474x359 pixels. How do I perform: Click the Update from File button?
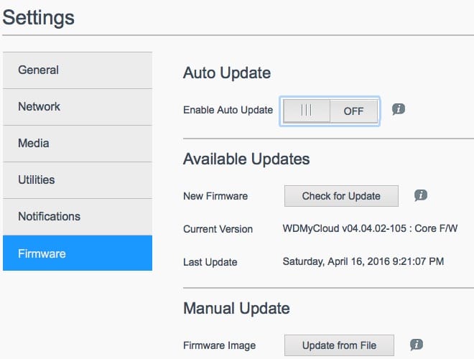click(340, 345)
